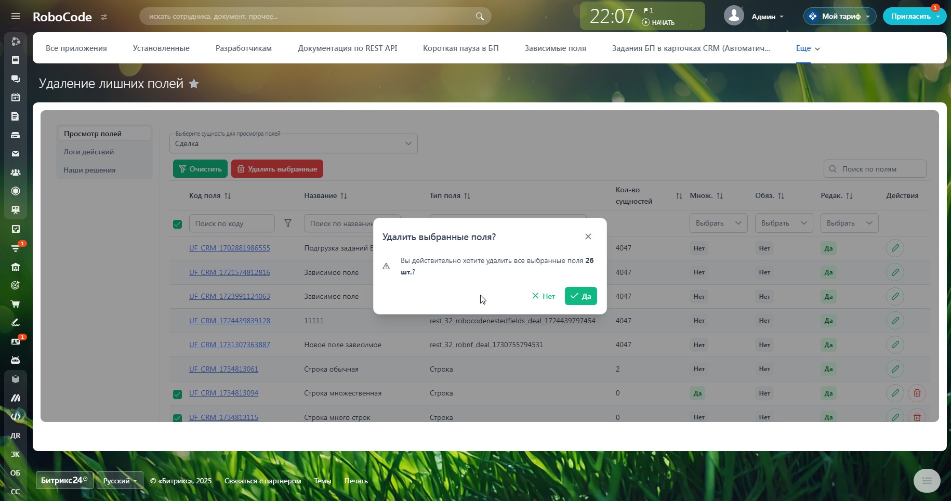Click the user avatar icon

(x=734, y=16)
